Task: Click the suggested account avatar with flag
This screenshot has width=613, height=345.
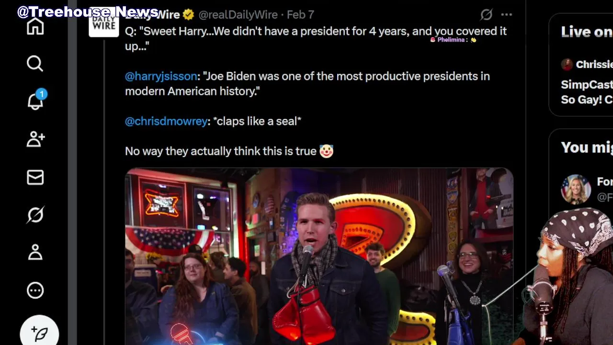Action: 576,190
